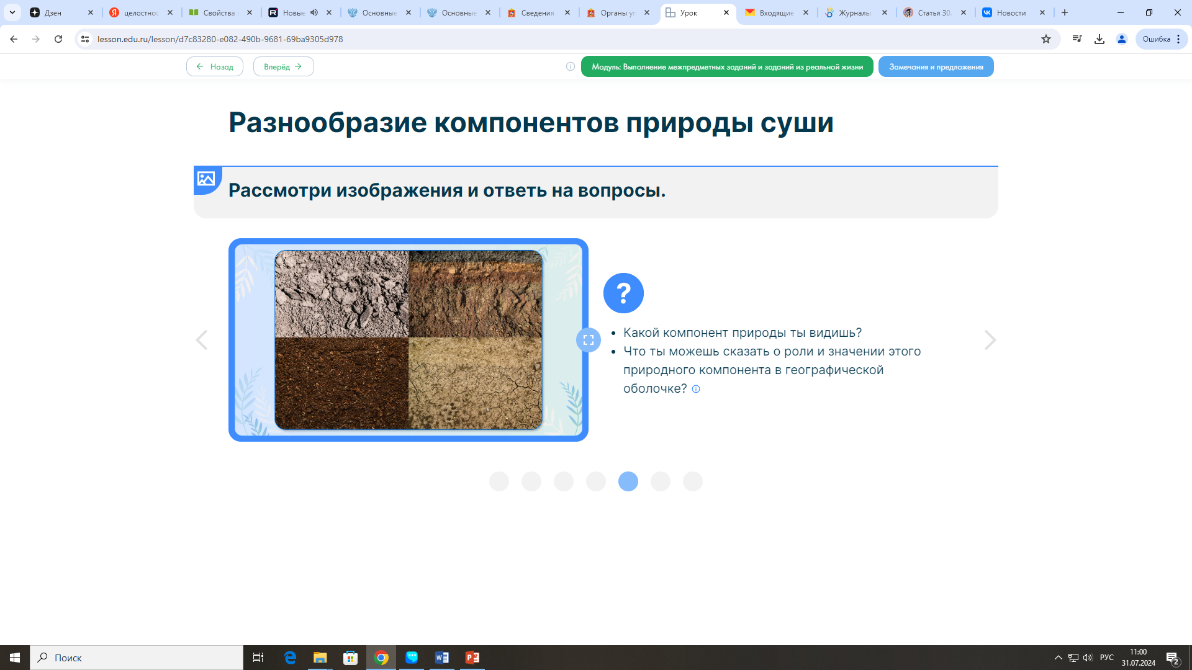Open Task View on the taskbar
Viewport: 1192px width, 670px height.
pos(258,658)
